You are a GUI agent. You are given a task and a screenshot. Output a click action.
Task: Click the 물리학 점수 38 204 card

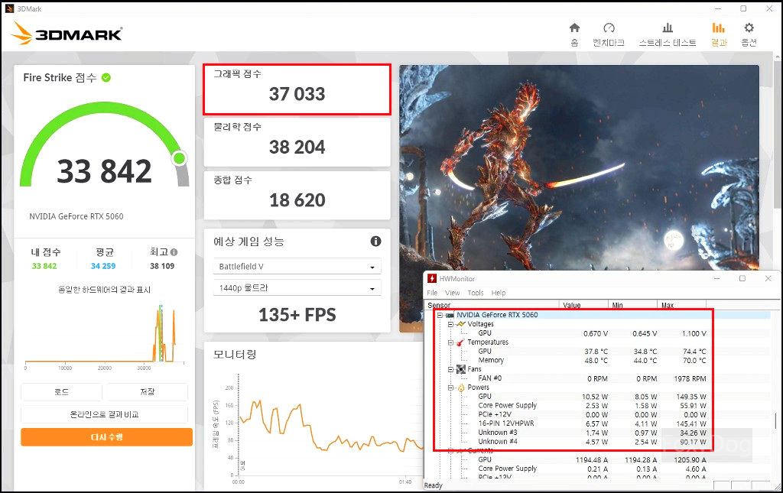pyautogui.click(x=297, y=142)
